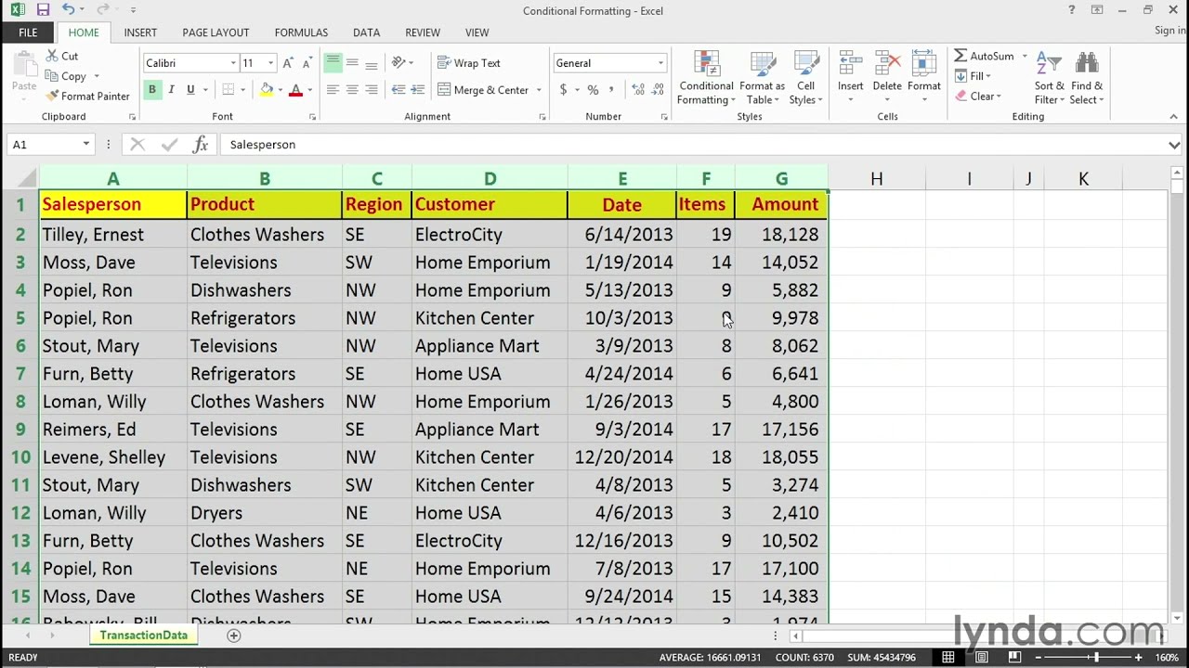Toggle center horizontal alignment
The image size is (1189, 668).
click(352, 90)
